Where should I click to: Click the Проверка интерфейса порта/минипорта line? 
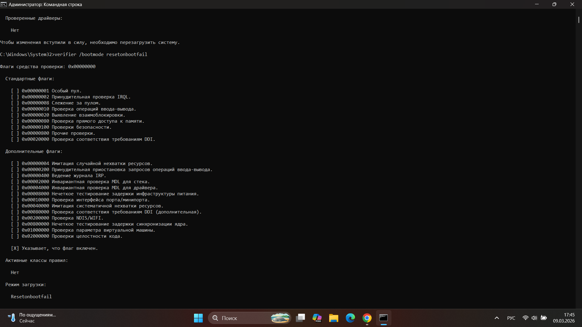[x=80, y=200]
